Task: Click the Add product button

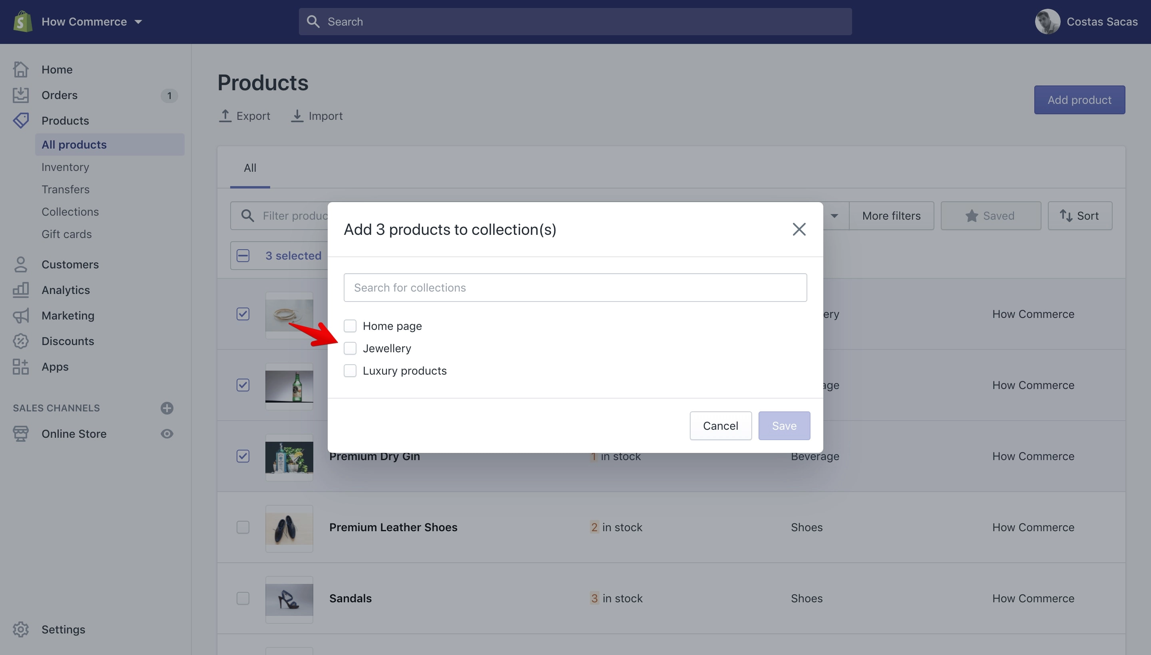Action: pos(1079,100)
